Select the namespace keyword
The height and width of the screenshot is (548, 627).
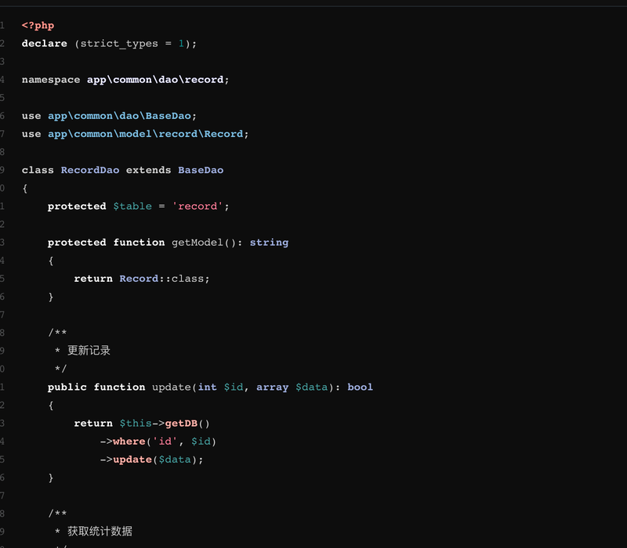point(51,80)
